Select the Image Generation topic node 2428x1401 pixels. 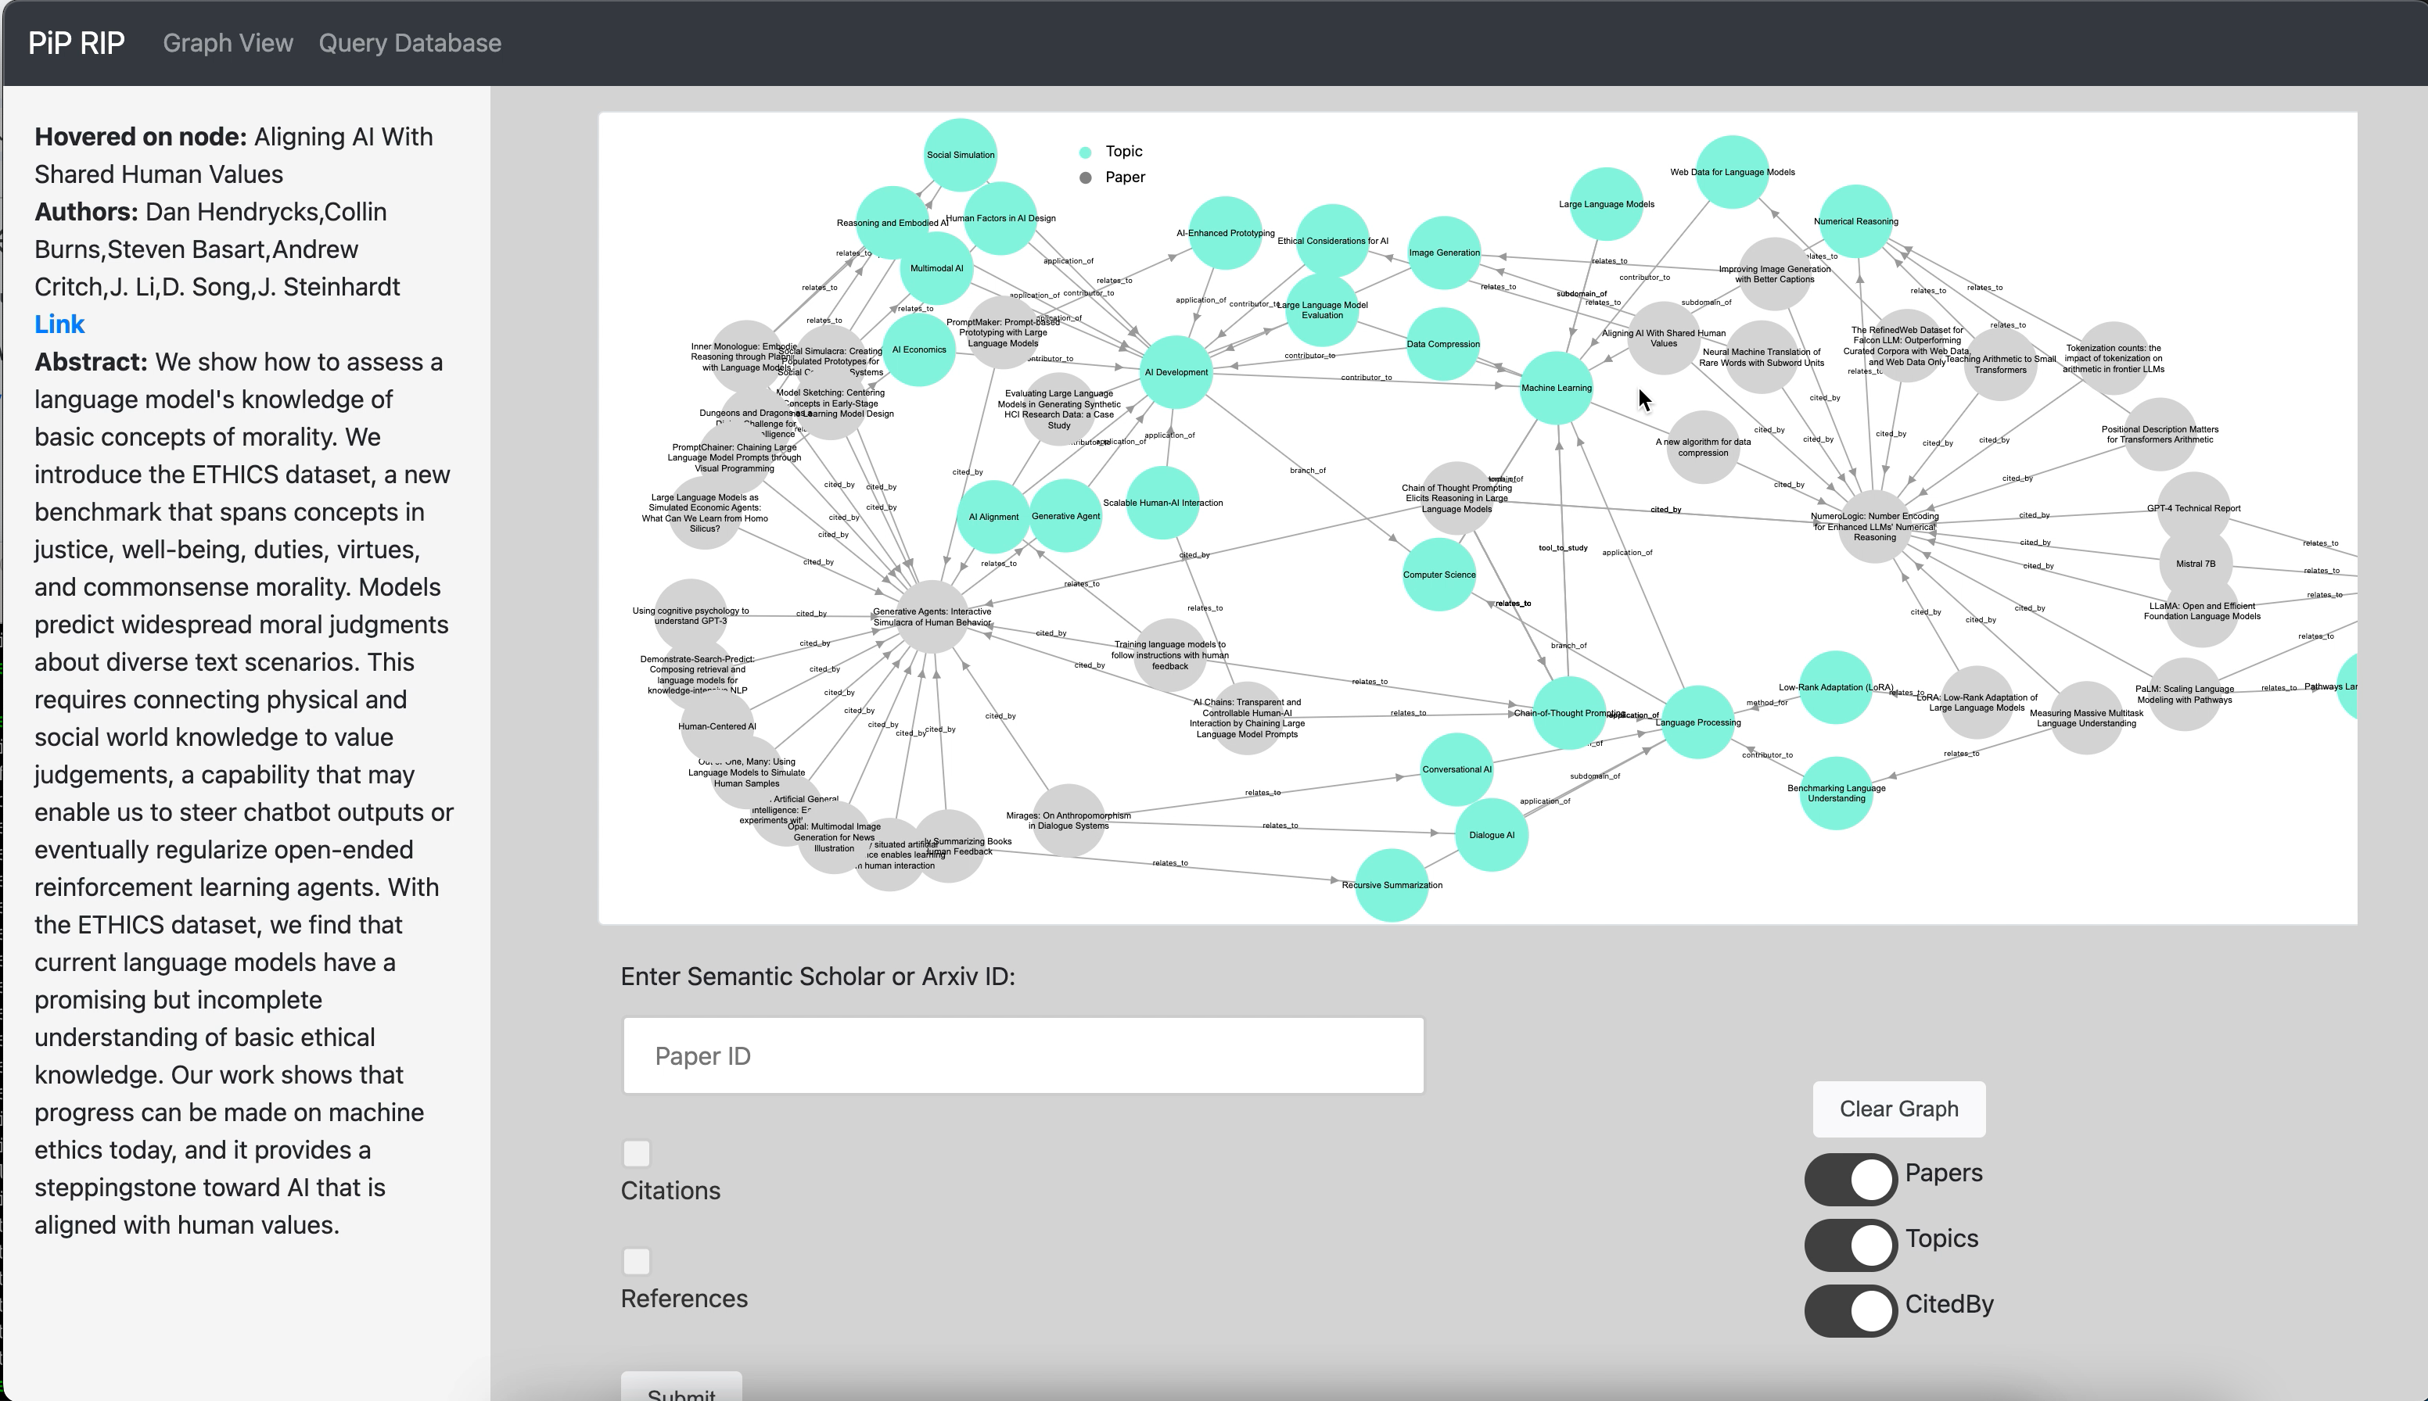[1443, 252]
